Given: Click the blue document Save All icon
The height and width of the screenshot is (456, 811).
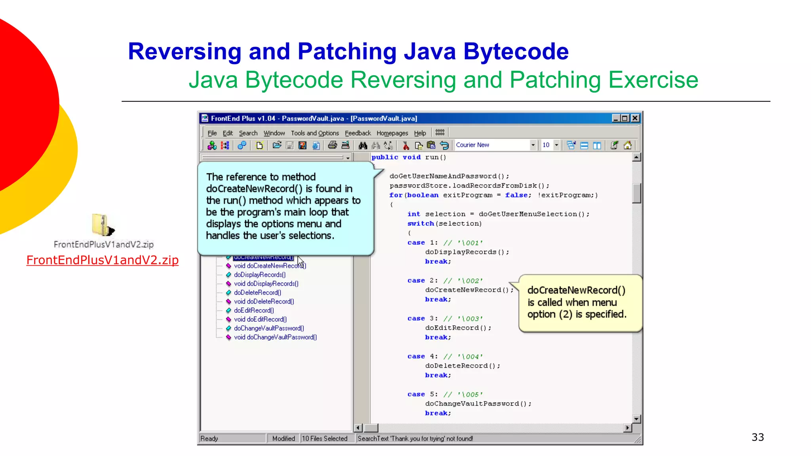Looking at the screenshot, I should pos(316,145).
